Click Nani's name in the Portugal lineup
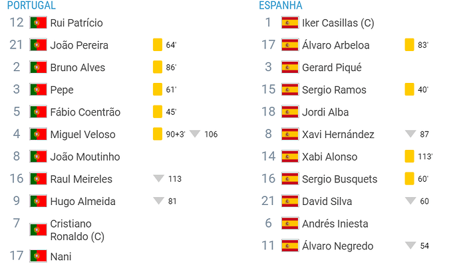 (x=61, y=257)
